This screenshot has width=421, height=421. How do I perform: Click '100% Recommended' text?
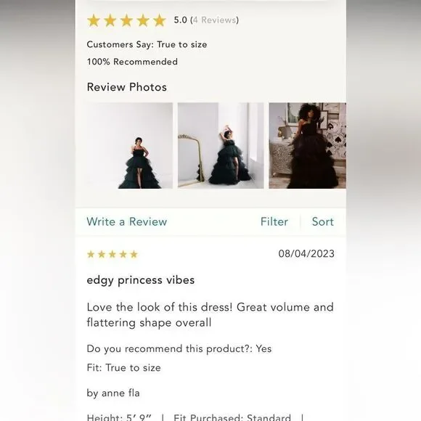(132, 62)
